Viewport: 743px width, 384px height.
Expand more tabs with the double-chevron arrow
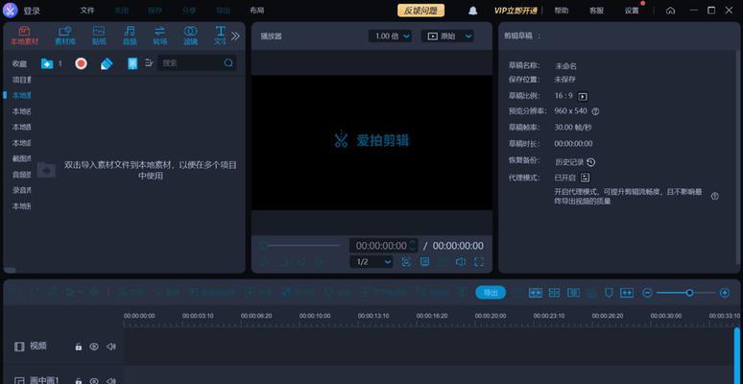click(x=235, y=36)
